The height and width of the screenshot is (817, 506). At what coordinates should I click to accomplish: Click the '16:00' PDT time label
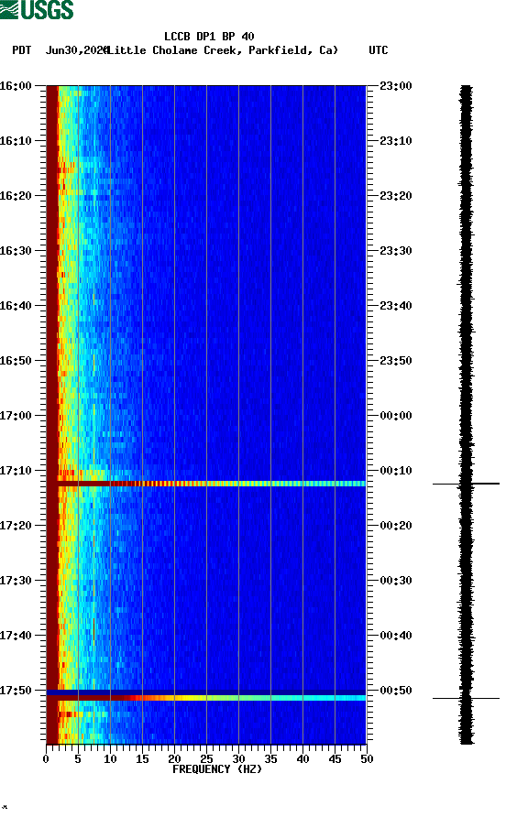point(16,85)
